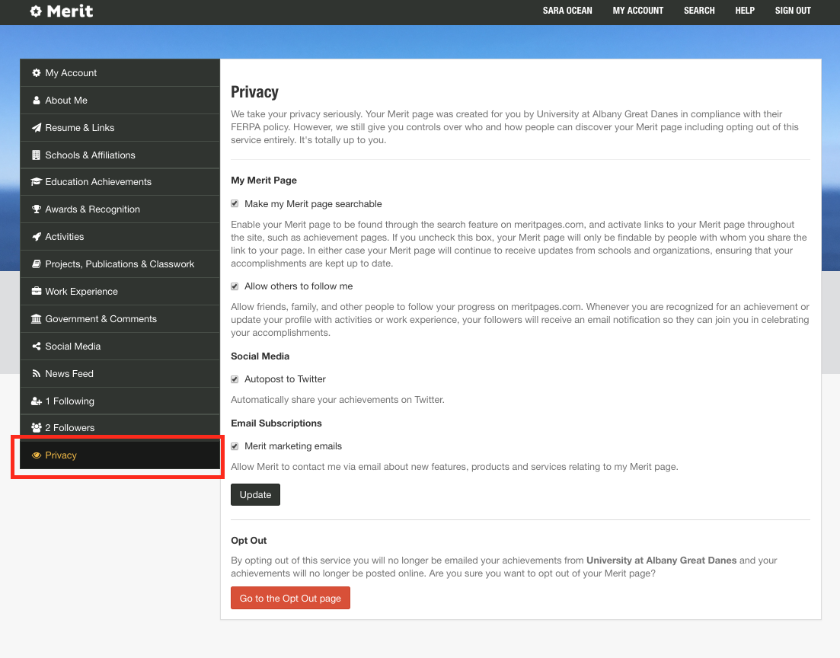Click the 'My Merit Page' heading
Screen dimensions: 840x658
(x=263, y=180)
